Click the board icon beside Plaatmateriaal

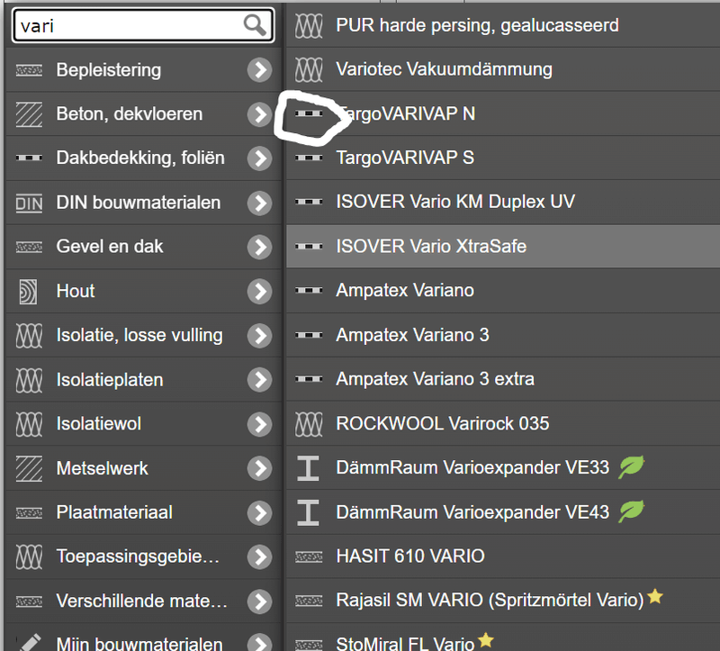(x=30, y=512)
